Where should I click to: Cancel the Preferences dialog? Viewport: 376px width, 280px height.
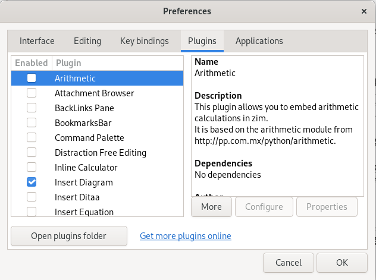coord(289,262)
